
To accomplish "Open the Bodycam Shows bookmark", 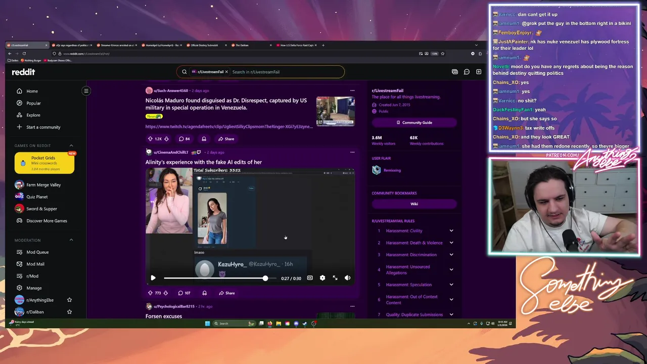I will (58, 61).
